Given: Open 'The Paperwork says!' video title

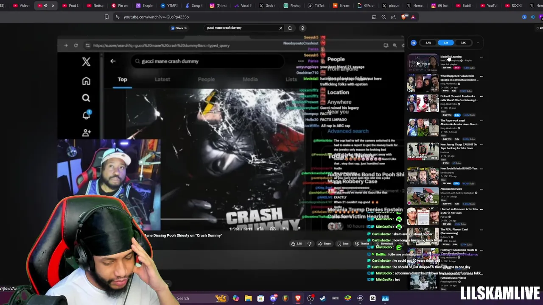Looking at the screenshot, I should (459, 122).
